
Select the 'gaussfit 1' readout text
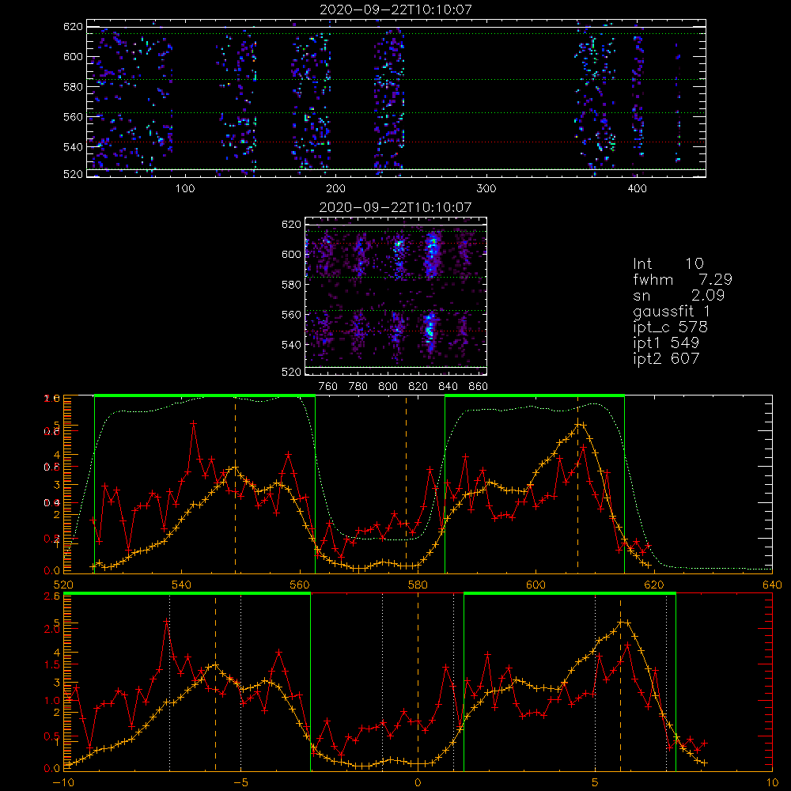click(671, 312)
